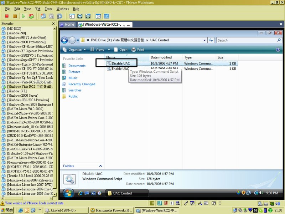Image resolution: width=285 pixels, height=214 pixels.
Task: Open the Help menu in VMware
Action: pyautogui.click(x=76, y=9)
